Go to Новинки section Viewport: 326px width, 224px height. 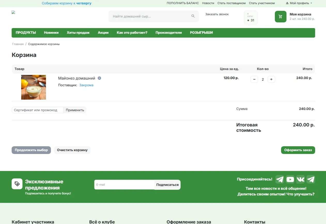(51, 33)
